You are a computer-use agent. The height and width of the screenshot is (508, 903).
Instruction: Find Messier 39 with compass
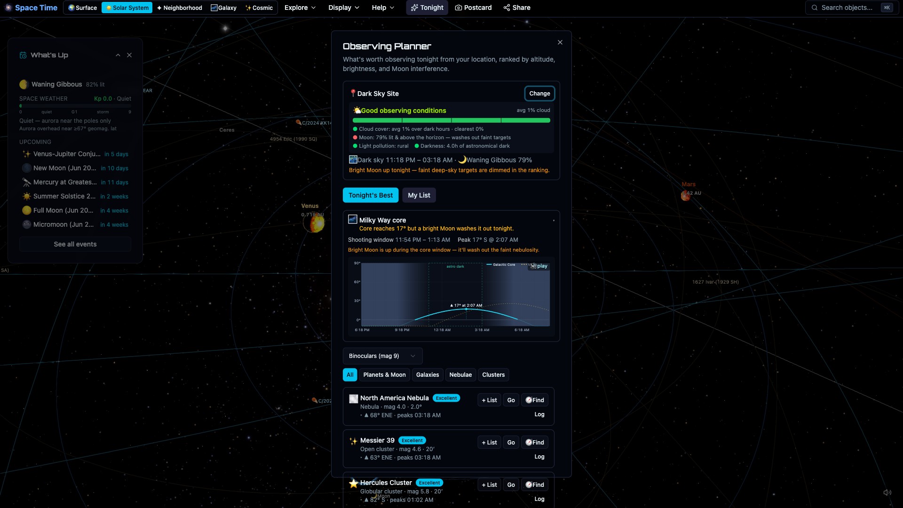(x=535, y=443)
